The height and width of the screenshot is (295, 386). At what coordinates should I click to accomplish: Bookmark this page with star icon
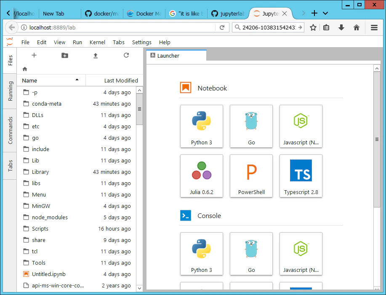point(313,27)
